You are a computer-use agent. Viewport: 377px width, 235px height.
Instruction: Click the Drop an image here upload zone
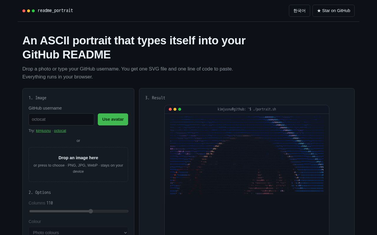78,164
